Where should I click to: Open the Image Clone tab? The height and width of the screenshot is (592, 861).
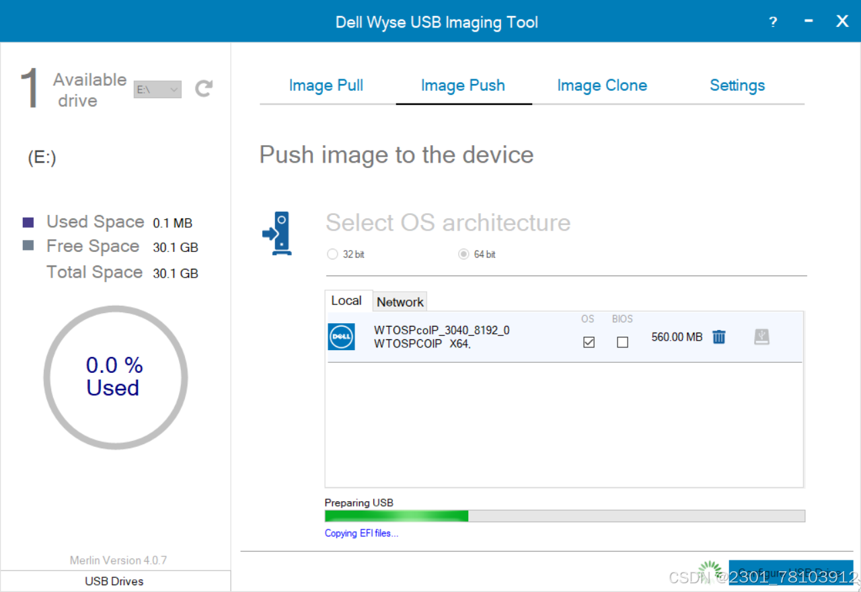[602, 85]
